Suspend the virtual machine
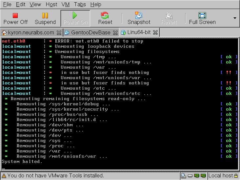 (x=45, y=18)
